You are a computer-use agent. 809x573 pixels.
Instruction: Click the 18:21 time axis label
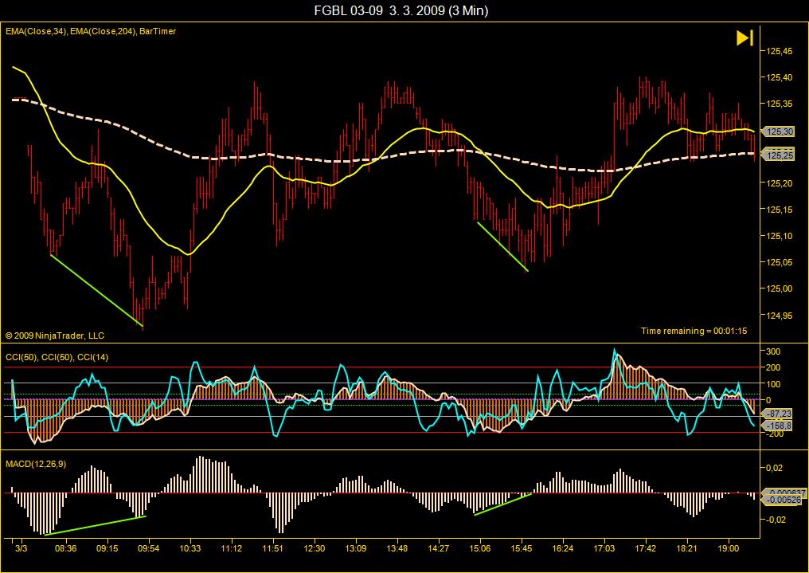(686, 548)
